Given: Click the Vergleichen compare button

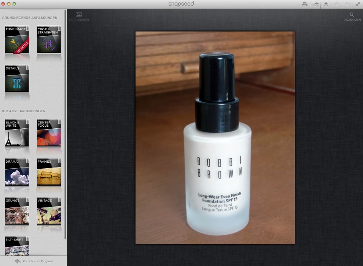Looking at the screenshot, I should tap(79, 17).
